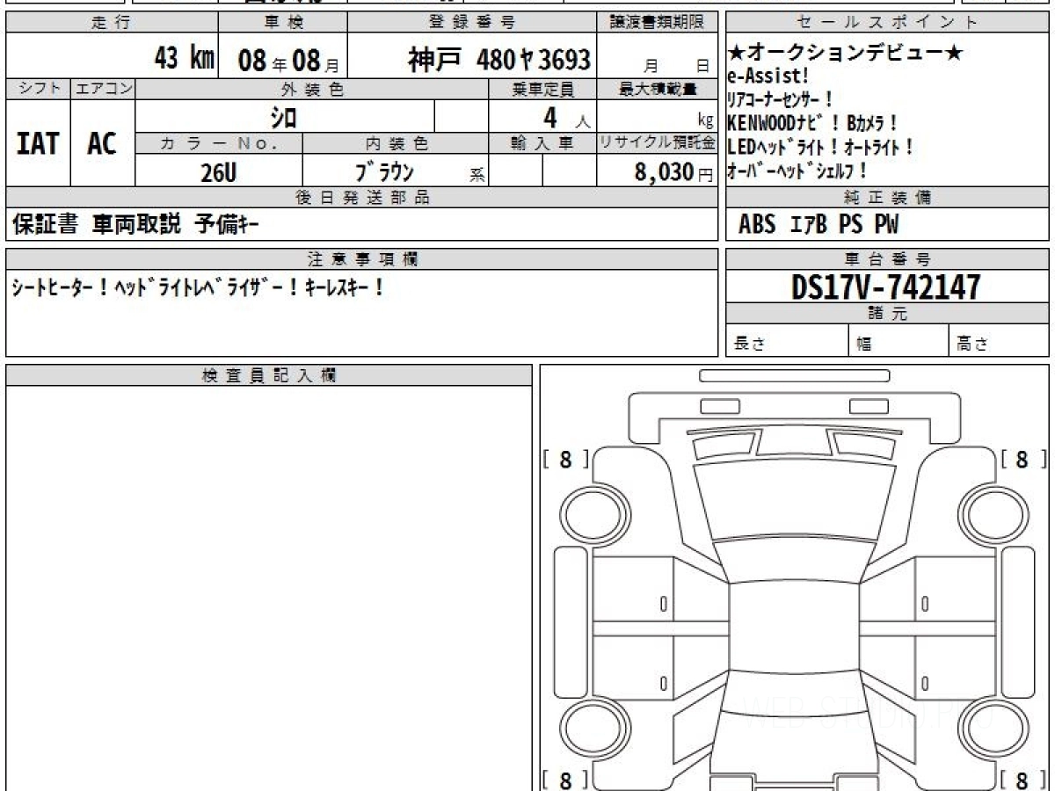Click the 諸元 heading
This screenshot has height=791, width=1055.
click(887, 314)
